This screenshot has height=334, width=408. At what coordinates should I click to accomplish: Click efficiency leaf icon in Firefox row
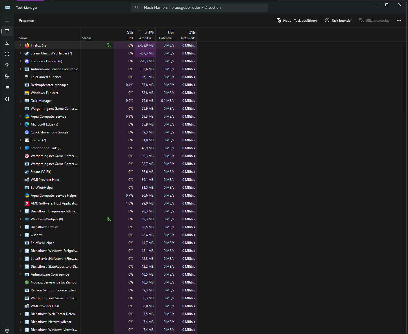click(109, 45)
